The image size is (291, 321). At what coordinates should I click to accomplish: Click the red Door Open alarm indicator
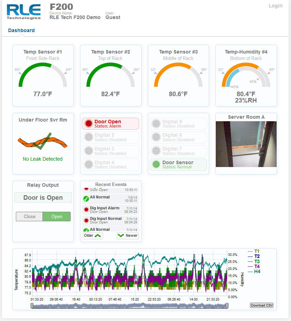(89, 124)
